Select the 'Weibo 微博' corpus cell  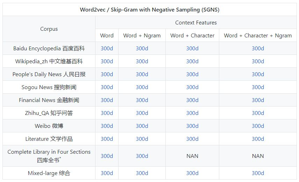49,126
